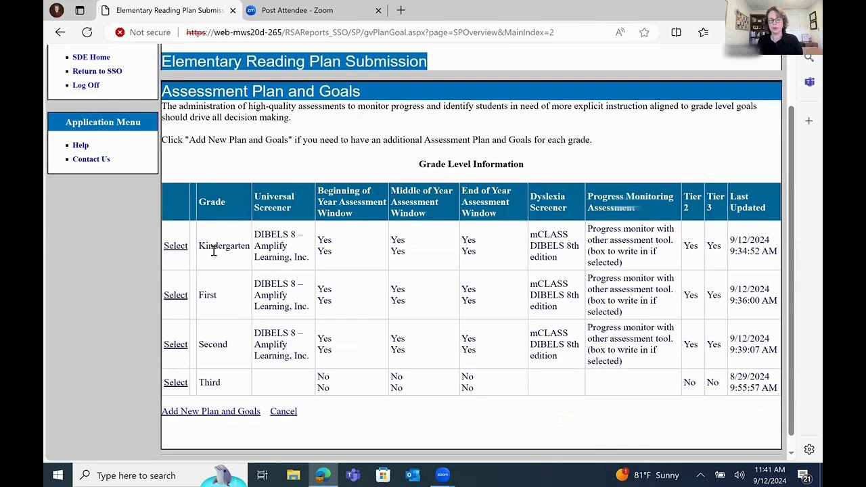This screenshot has width=866, height=487.
Task: Open Microsoft Store from taskbar
Action: click(x=382, y=475)
